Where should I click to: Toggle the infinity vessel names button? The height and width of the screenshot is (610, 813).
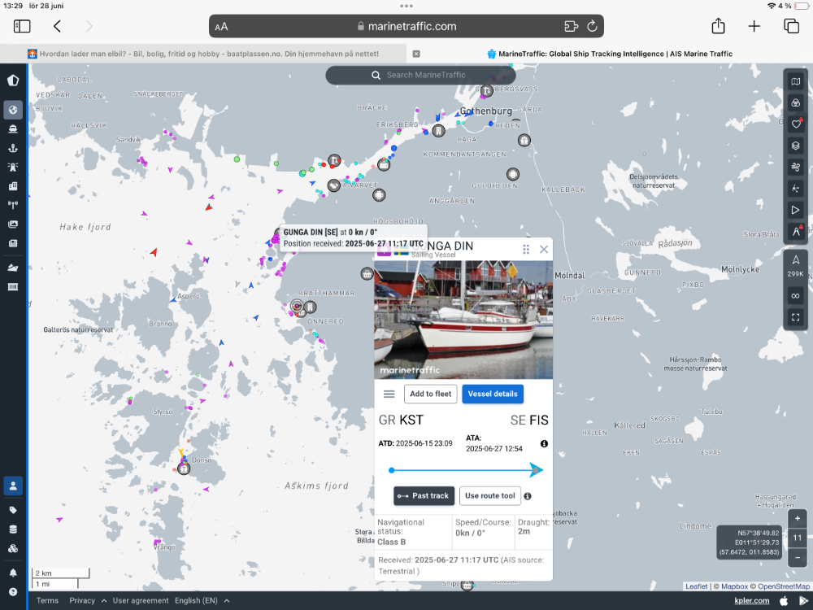click(x=795, y=296)
